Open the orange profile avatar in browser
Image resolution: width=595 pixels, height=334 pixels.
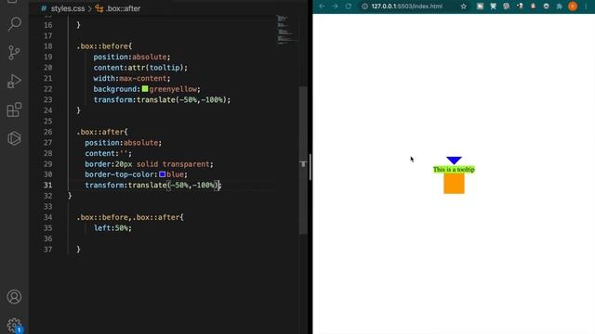pos(573,6)
